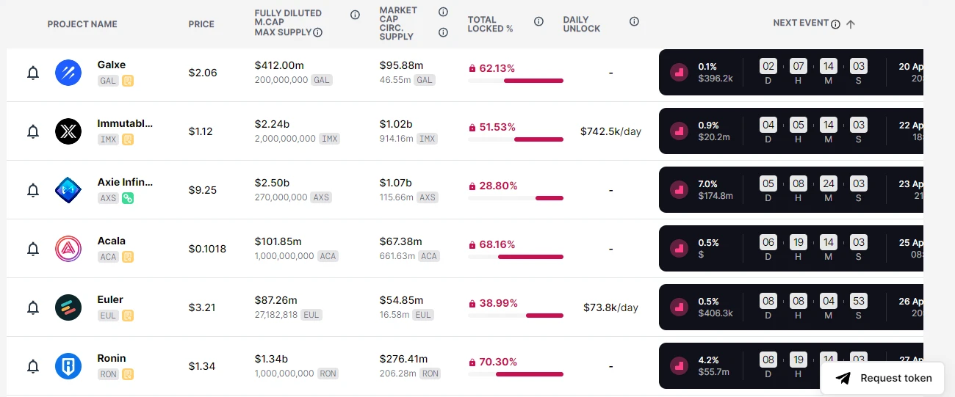Click the Ronin blue shield logo
This screenshot has height=397, width=955.
[68, 366]
